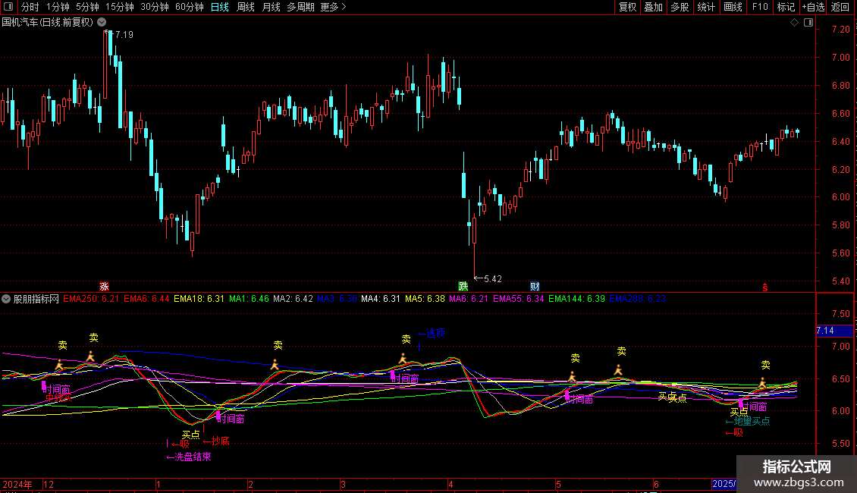
Task: Click the EMA6: 6.44 legend value
Action: tap(146, 299)
